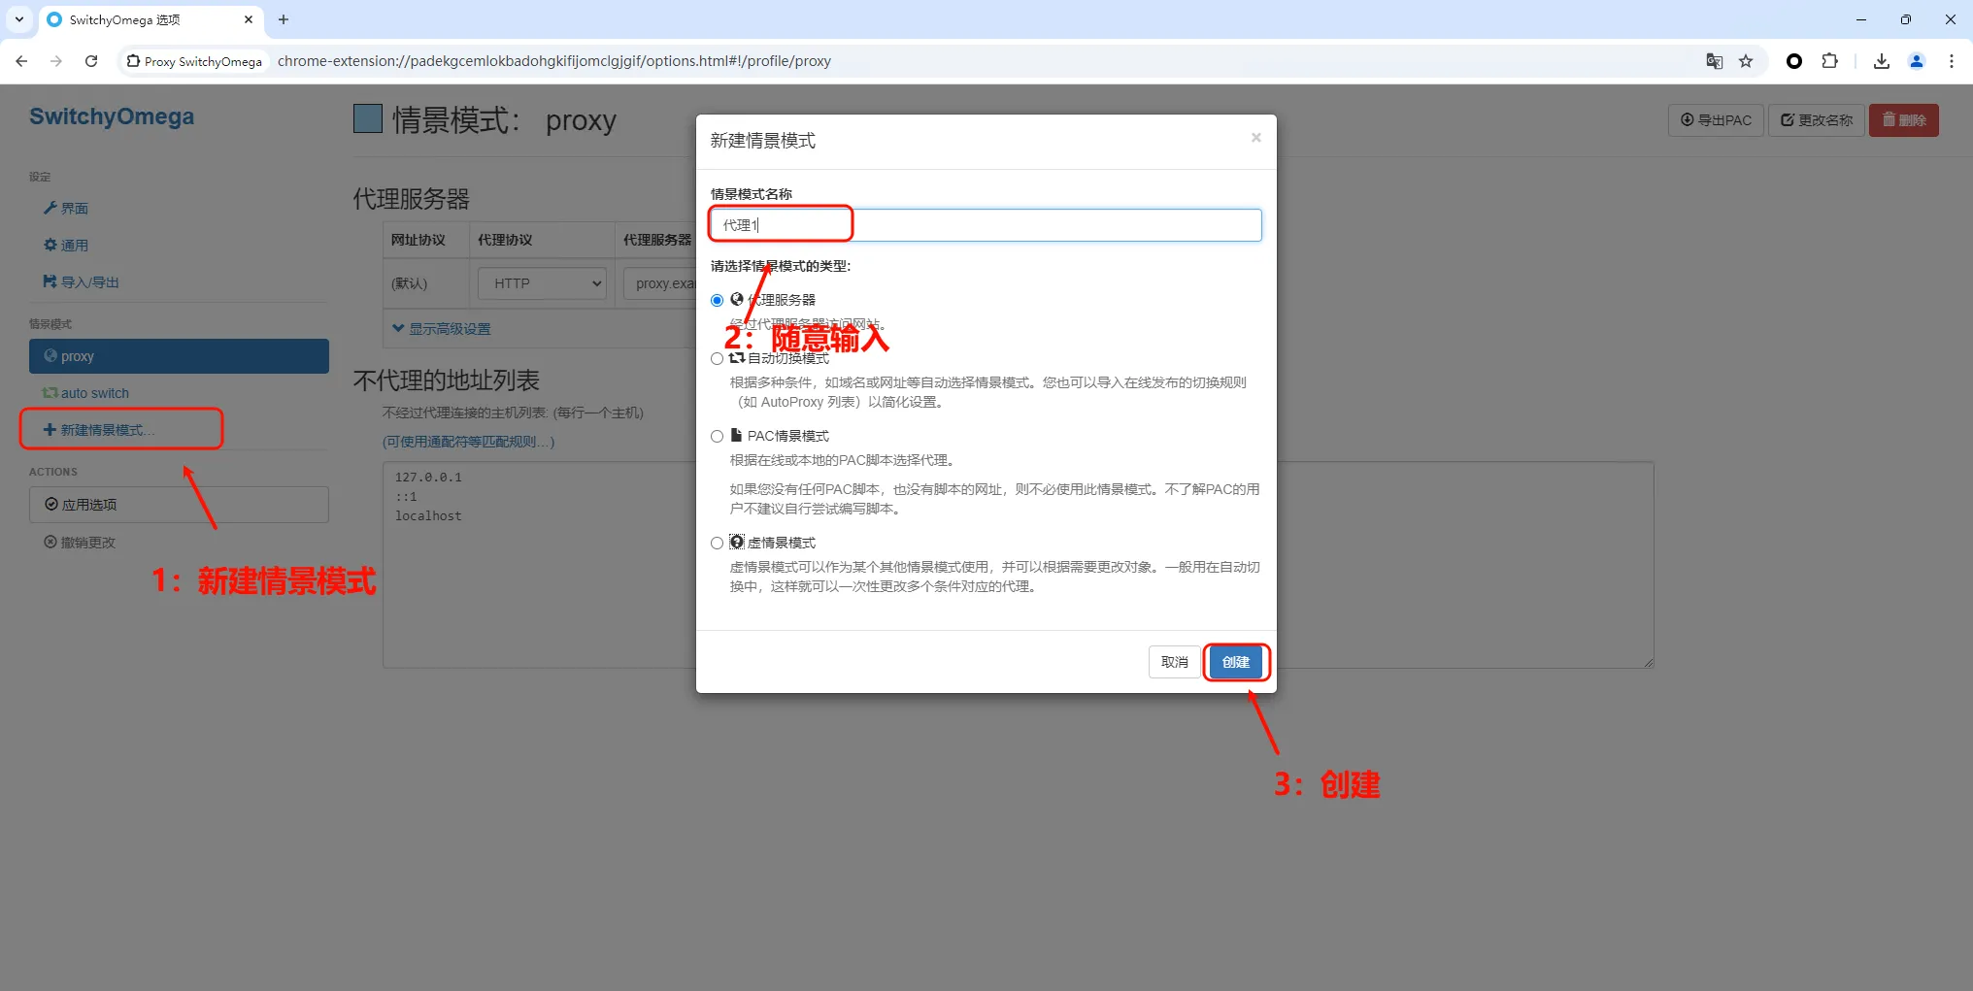Open 界面 settings in sidebar

coord(66,208)
